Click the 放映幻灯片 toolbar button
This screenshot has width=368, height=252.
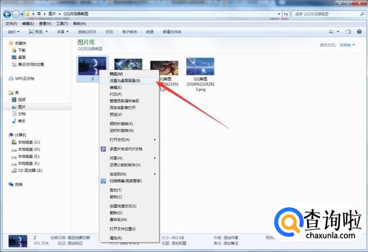click(87, 32)
